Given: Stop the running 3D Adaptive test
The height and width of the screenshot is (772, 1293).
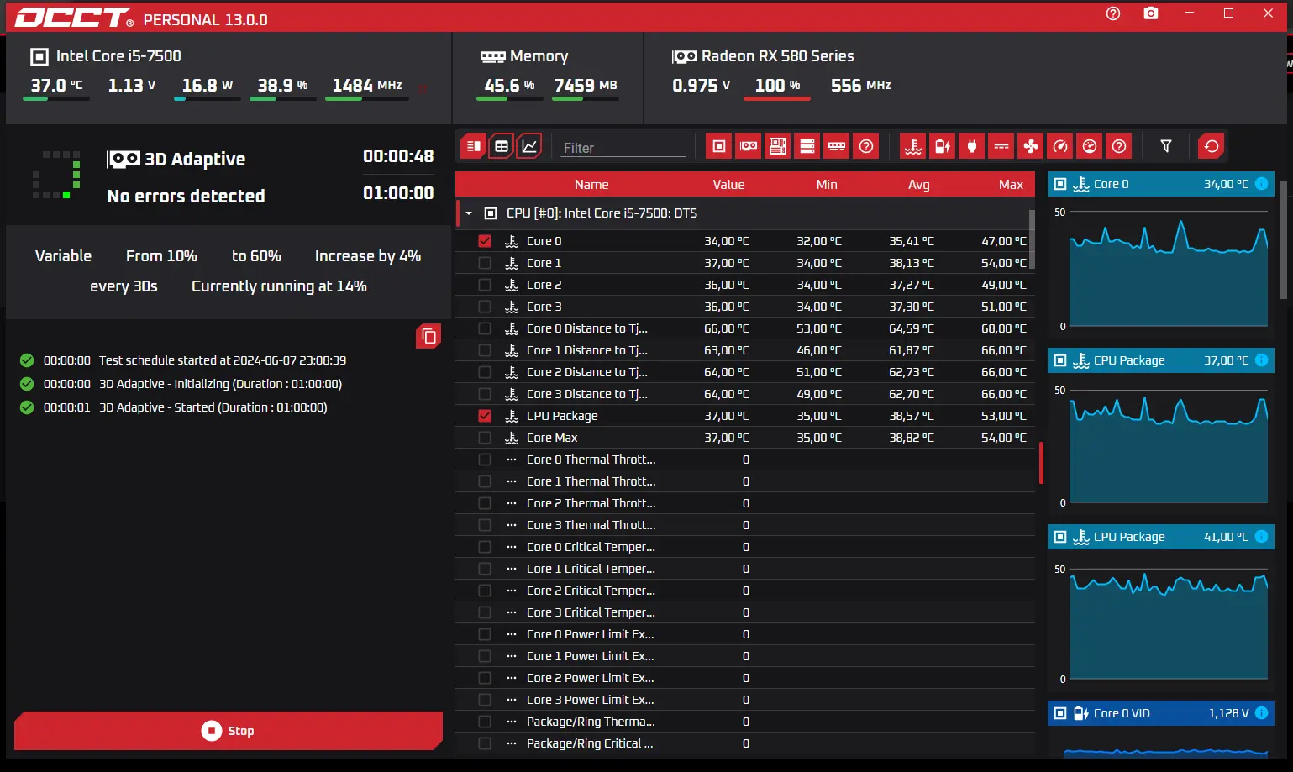Looking at the screenshot, I should coord(229,731).
